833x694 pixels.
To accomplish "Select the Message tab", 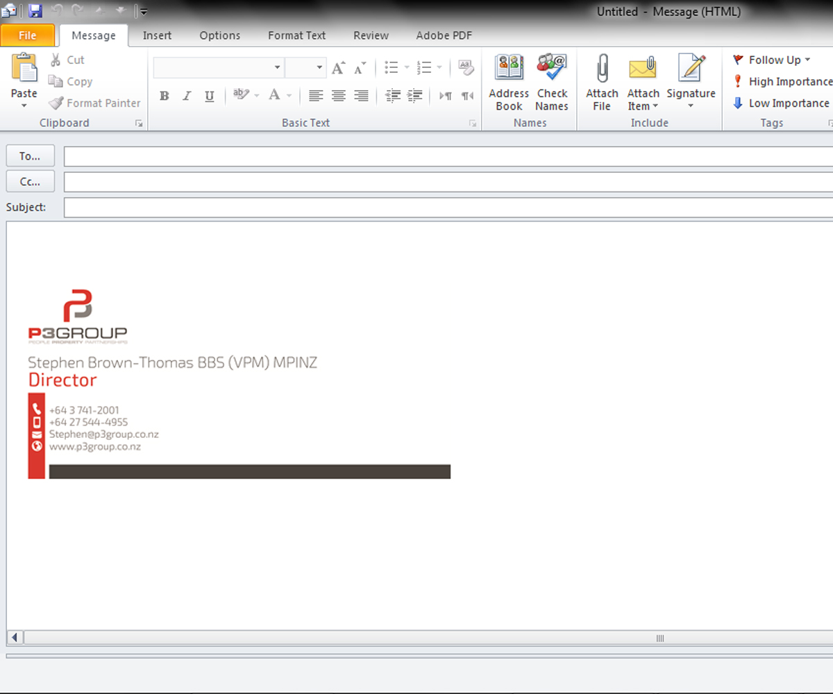I will (94, 35).
